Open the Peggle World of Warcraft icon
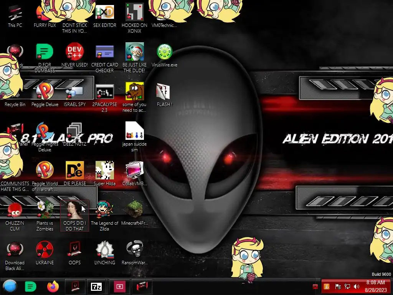Viewport: 393px width, 295px height. point(45,177)
